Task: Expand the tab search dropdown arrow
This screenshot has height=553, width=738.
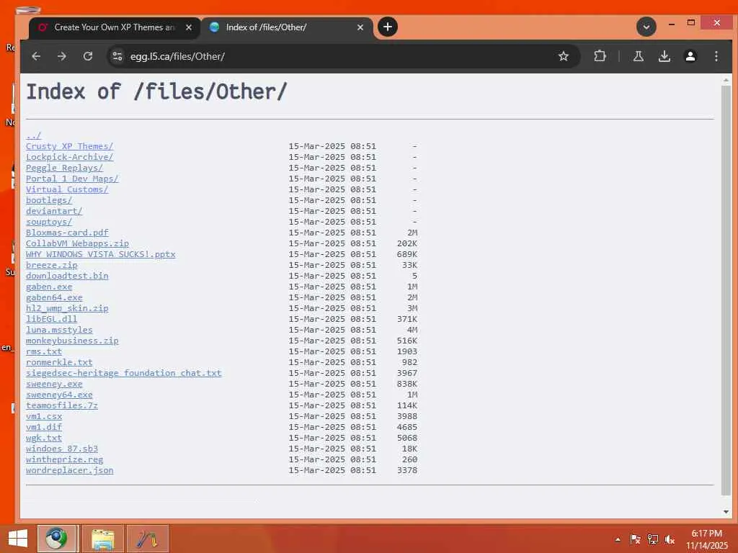Action: tap(646, 27)
